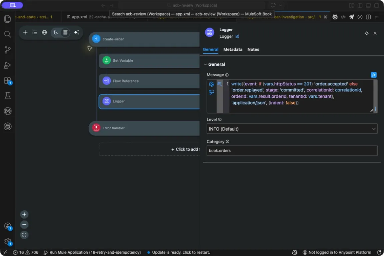Viewport: 384px width, 256px height.
Task: Select the Logger component on canvas
Action: 149,101
